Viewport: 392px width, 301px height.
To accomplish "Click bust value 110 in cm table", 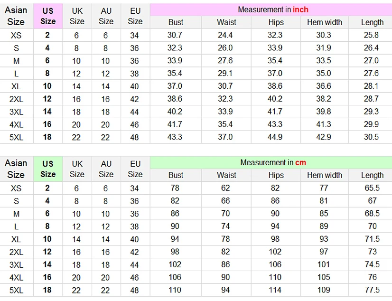I will point(175,290).
